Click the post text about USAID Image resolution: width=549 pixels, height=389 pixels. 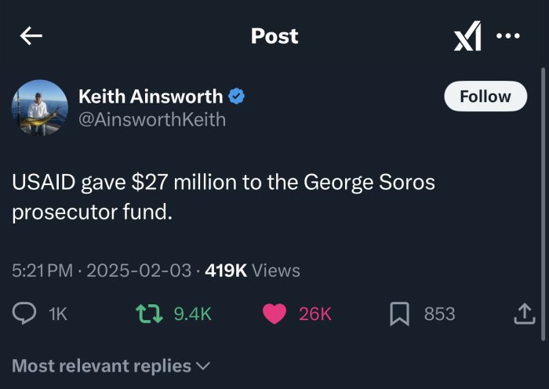223,197
